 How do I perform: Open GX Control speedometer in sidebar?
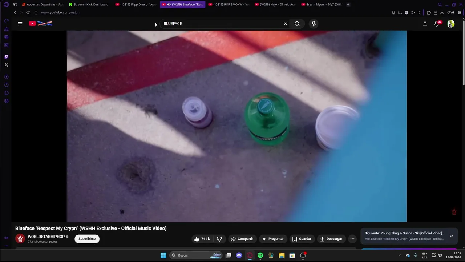[x=6, y=21]
